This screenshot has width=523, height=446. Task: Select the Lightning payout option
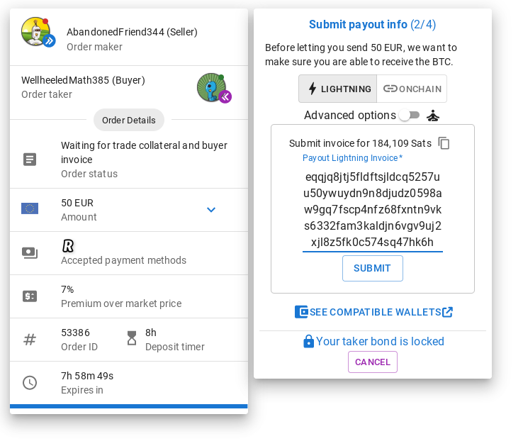tap(338, 89)
